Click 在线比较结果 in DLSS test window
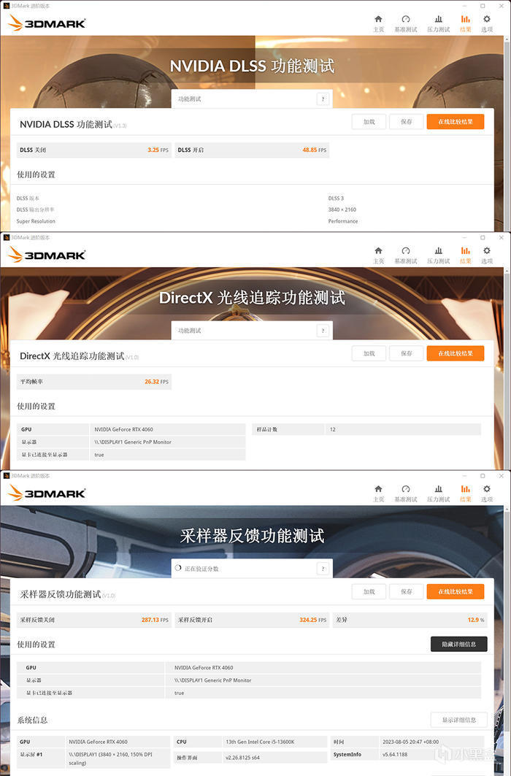Viewport: 511px width, 776px height. (455, 122)
